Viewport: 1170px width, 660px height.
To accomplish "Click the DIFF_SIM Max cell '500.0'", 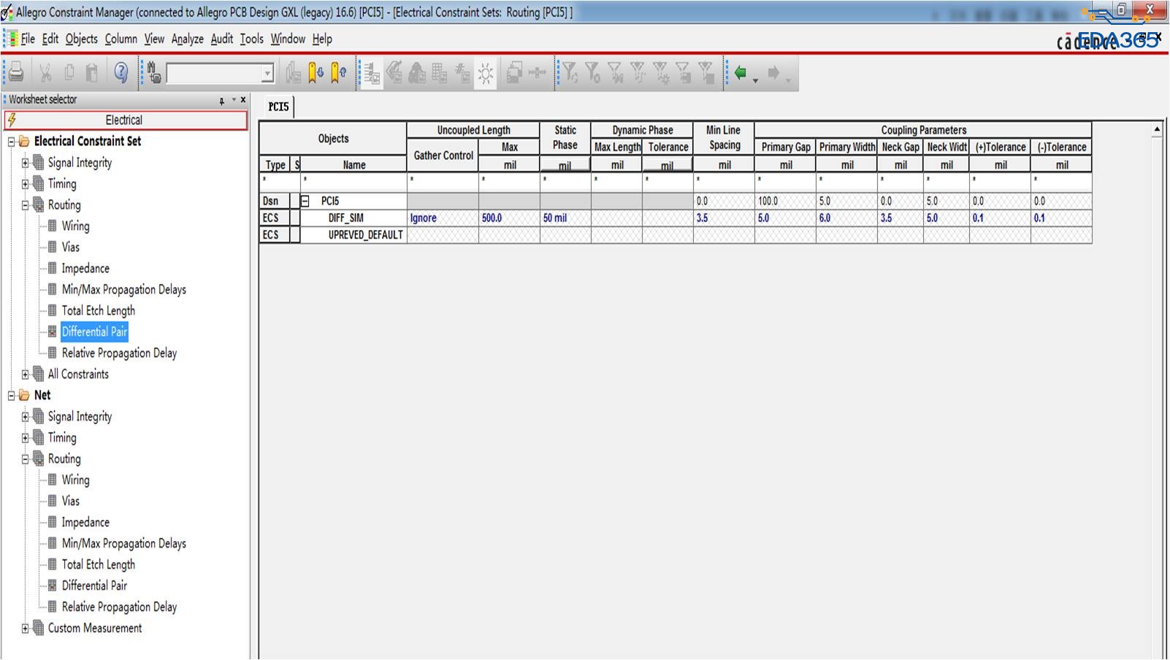I will point(509,218).
